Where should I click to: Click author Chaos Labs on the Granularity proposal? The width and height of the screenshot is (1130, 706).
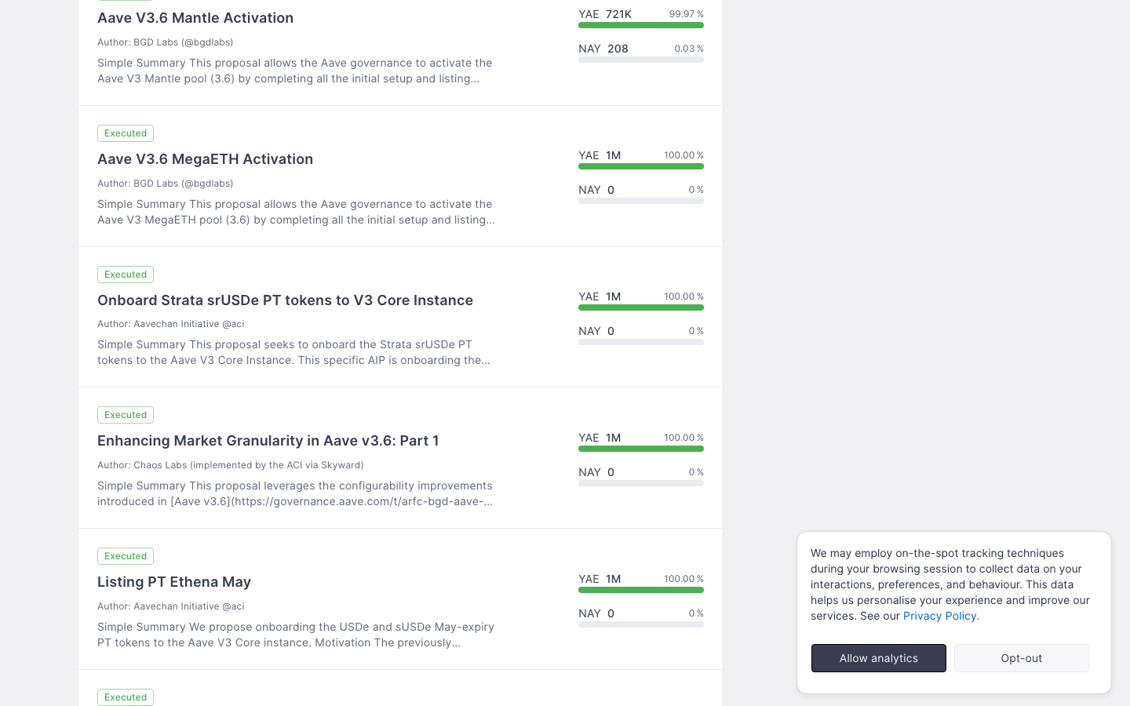pos(230,464)
